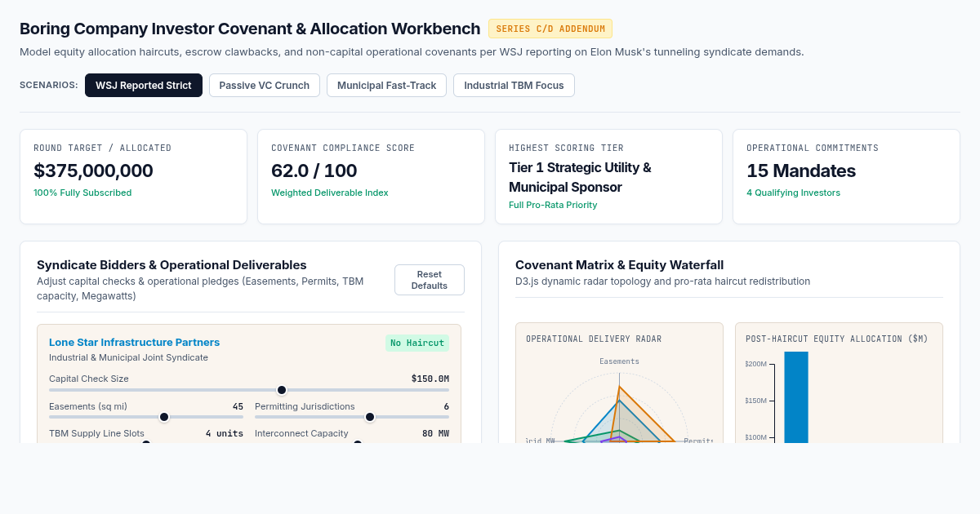Click the $375,000,000 round target value
This screenshot has width=980, height=514.
94,171
